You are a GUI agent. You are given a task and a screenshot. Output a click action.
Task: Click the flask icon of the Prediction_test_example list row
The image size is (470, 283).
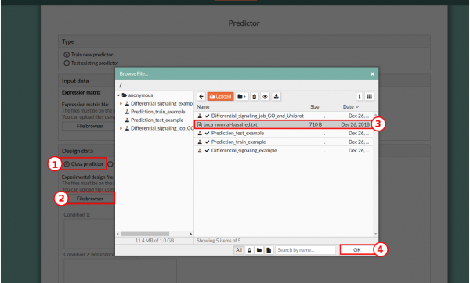coord(200,133)
